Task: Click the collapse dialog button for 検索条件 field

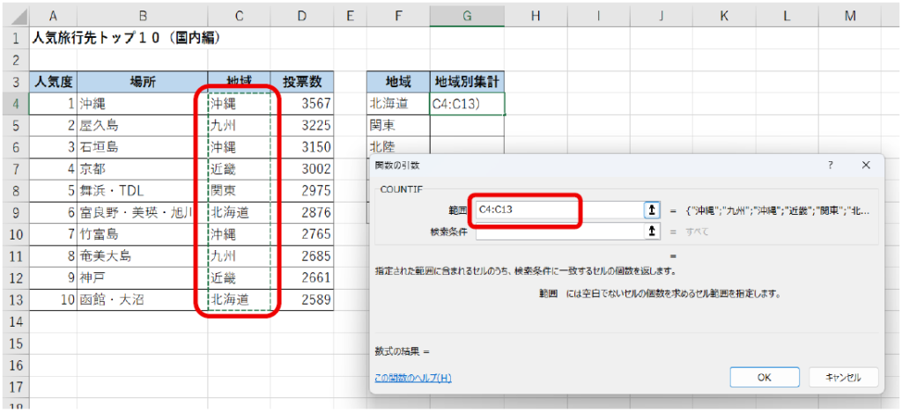Action: pos(652,231)
